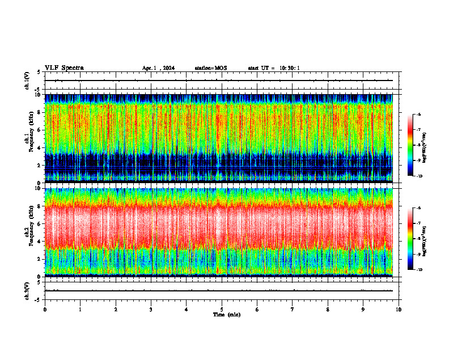Click the "start UT = 10:30: 1" text
The height and width of the screenshot is (347, 449).
tap(274, 68)
